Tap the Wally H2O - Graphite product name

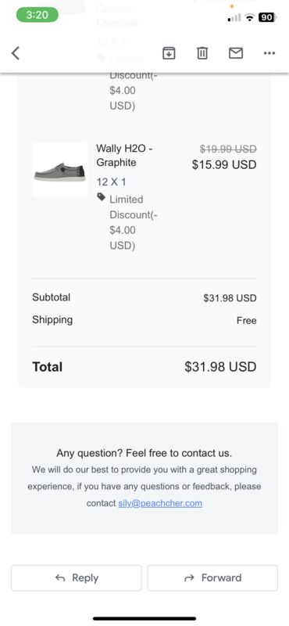pyautogui.click(x=124, y=155)
